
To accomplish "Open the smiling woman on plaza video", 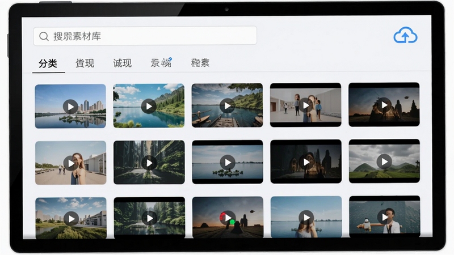I will [70, 163].
